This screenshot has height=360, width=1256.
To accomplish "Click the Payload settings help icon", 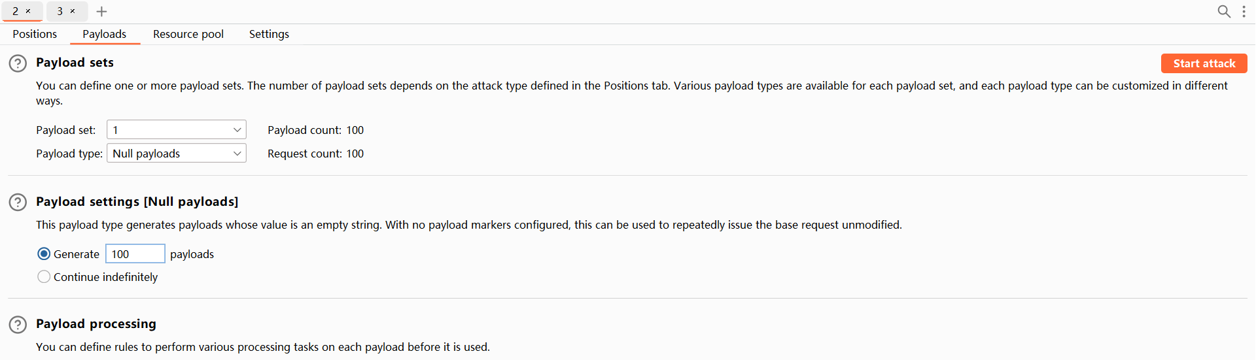I will click(18, 203).
